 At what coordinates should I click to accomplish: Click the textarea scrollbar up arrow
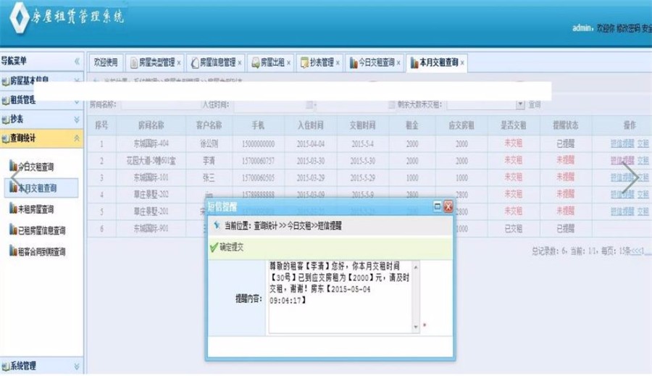click(x=416, y=266)
